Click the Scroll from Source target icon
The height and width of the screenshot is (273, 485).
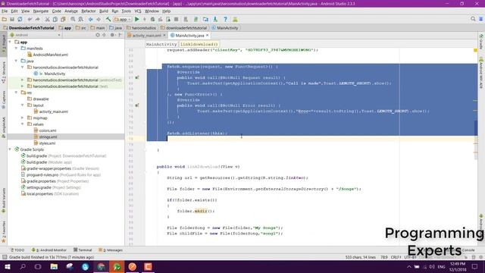pyautogui.click(x=98, y=35)
